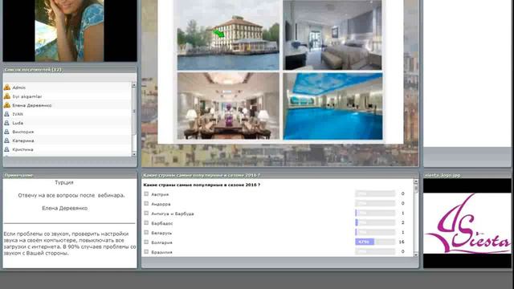Click the visitor list panel header
Viewport: 514px width, 289px height.
click(70, 70)
